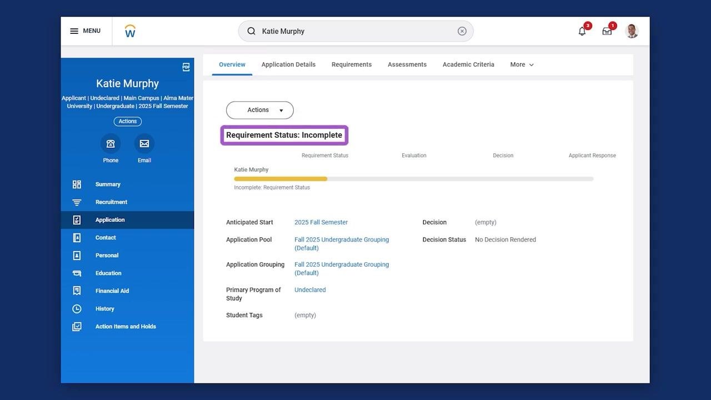Click the 'No Decision Rendered' status text
This screenshot has width=711, height=400.
tap(505, 240)
